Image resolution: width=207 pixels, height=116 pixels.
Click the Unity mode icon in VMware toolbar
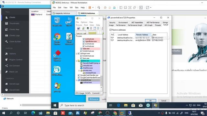pos(135,8)
